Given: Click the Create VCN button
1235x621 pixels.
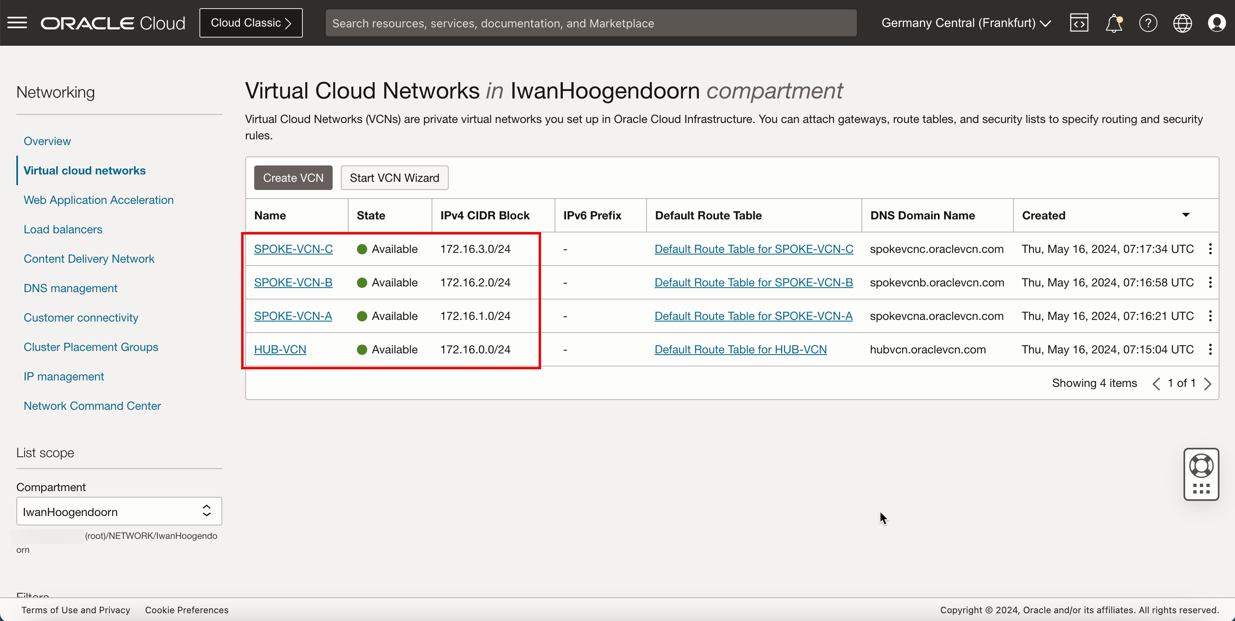Looking at the screenshot, I should point(293,177).
